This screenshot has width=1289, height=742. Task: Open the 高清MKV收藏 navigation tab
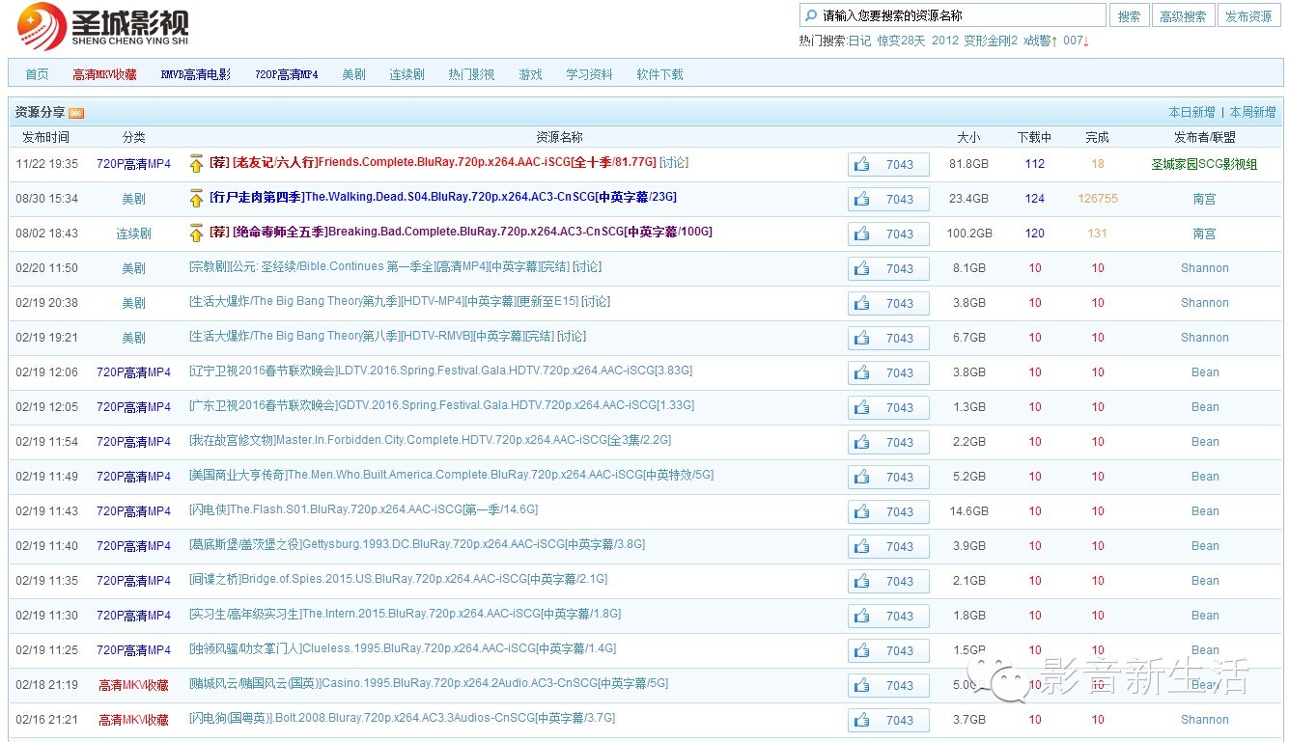(104, 74)
